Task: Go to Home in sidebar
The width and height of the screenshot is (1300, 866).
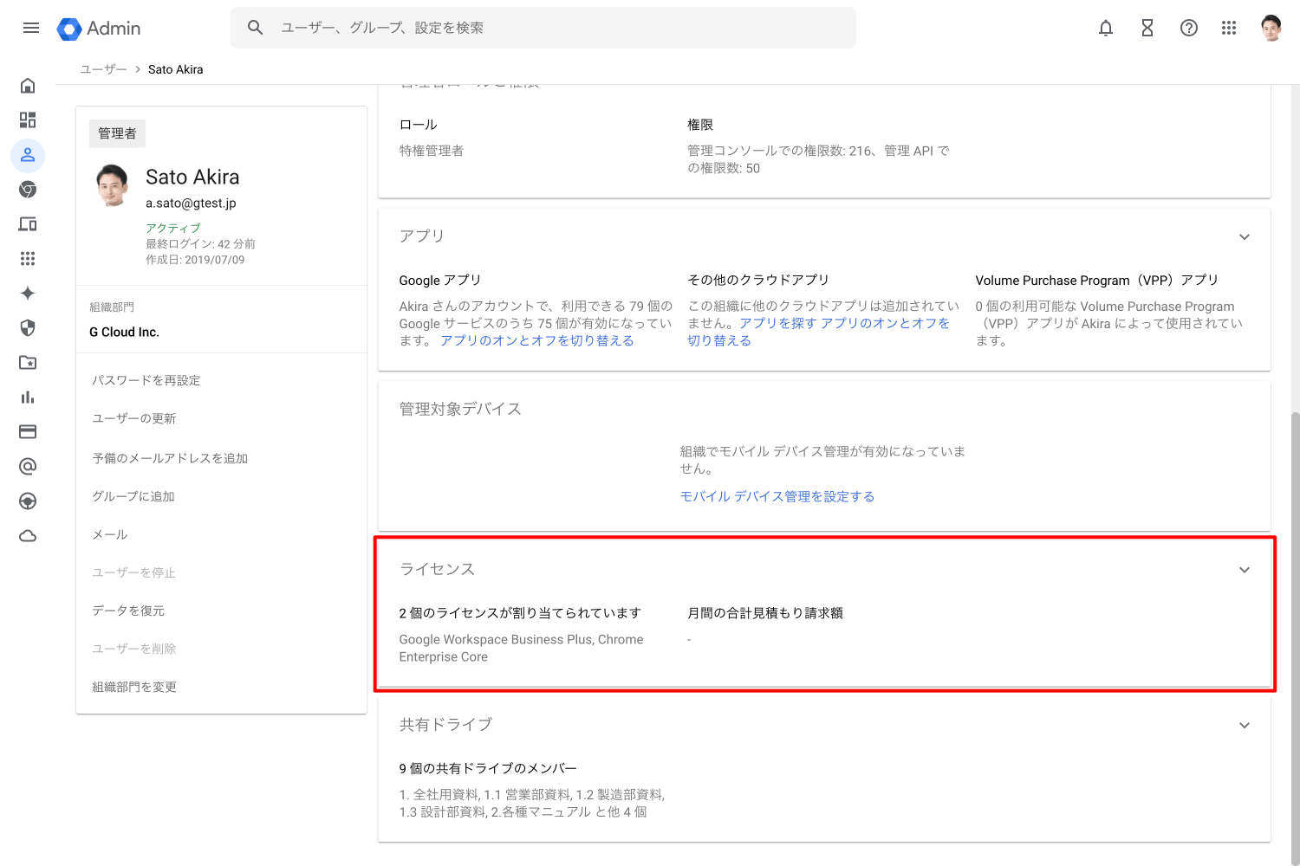Action: point(28,86)
